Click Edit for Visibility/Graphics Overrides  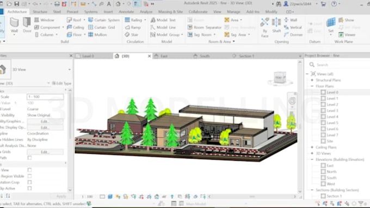[x=45, y=121]
